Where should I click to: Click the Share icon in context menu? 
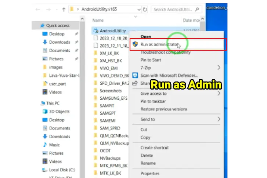(x=135, y=83)
